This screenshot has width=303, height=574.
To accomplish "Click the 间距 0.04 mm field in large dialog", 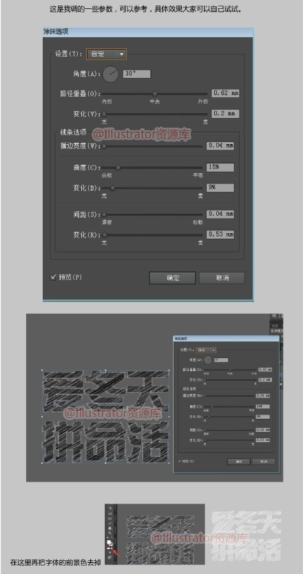I will (220, 214).
